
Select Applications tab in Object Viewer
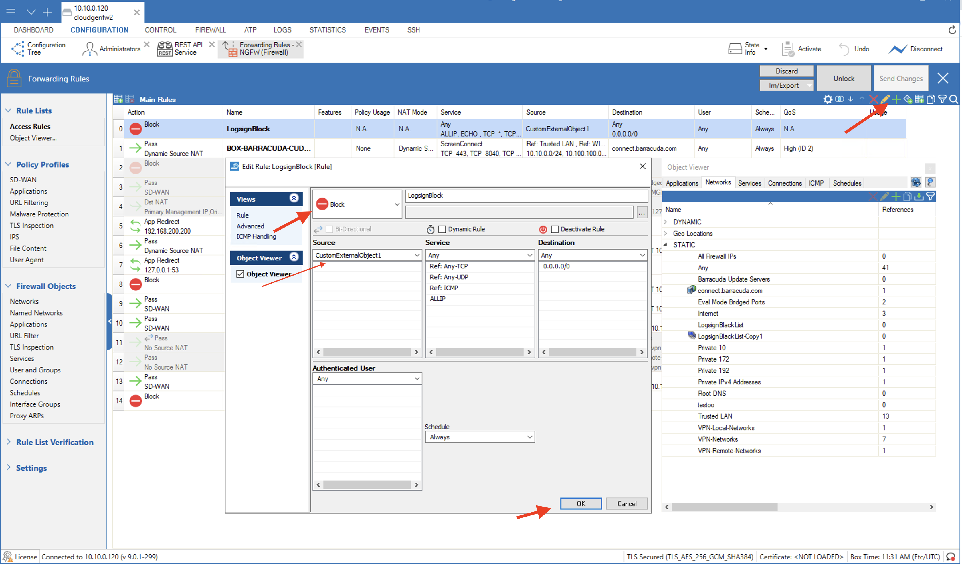point(682,183)
